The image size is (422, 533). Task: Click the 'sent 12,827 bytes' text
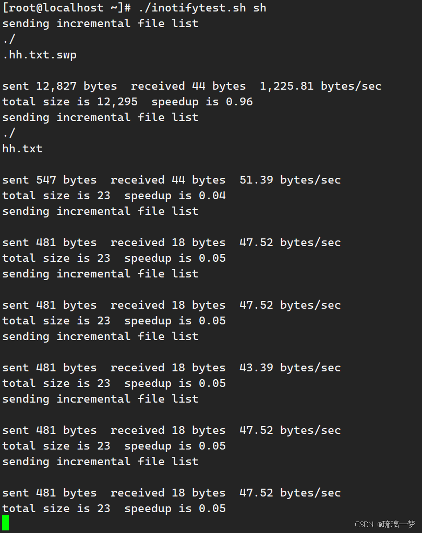[59, 87]
